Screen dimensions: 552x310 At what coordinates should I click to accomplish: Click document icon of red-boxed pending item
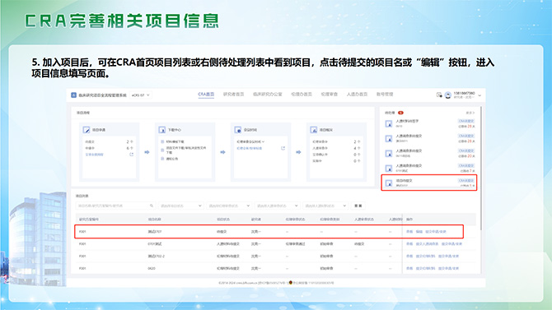[x=389, y=183]
